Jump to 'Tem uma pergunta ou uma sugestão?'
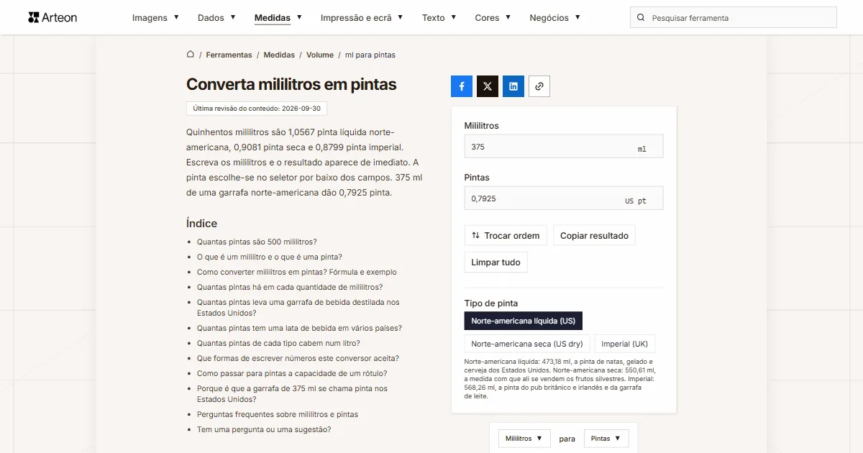The width and height of the screenshot is (863, 453). (x=264, y=429)
